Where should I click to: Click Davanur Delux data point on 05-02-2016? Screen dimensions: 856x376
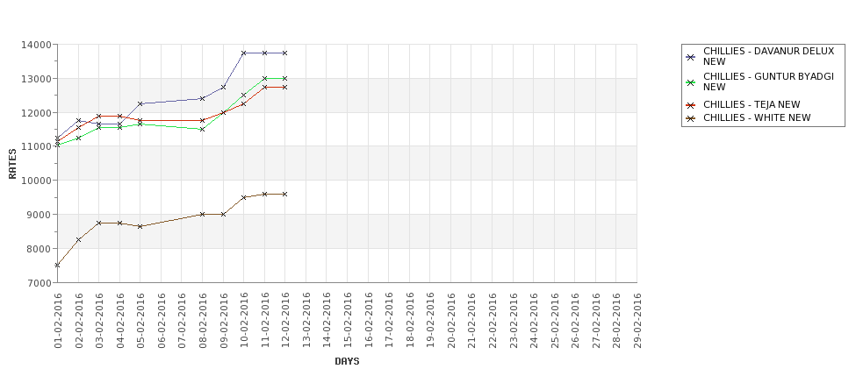pos(140,103)
